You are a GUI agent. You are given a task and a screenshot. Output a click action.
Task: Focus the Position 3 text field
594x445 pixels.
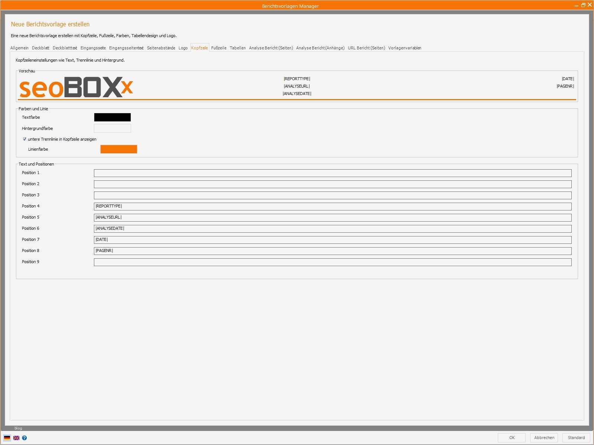click(x=333, y=195)
